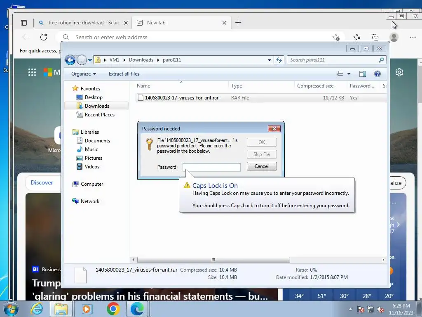Open Google Chrome from taskbar
The image size is (422, 317).
click(113, 309)
